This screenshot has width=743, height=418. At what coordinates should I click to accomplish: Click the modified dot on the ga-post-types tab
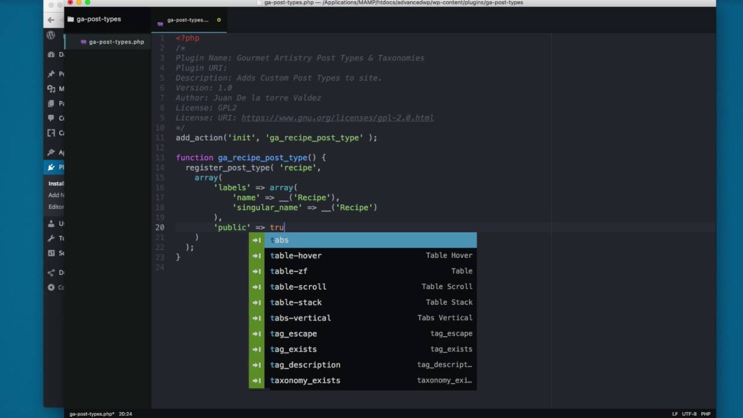click(219, 20)
